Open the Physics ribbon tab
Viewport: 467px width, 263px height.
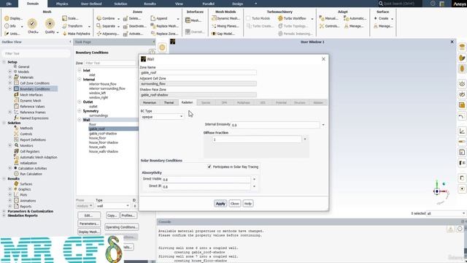62,4
